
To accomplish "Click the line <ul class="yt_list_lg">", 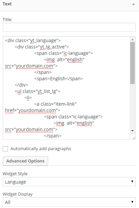I will pyautogui.click(x=37, y=91).
